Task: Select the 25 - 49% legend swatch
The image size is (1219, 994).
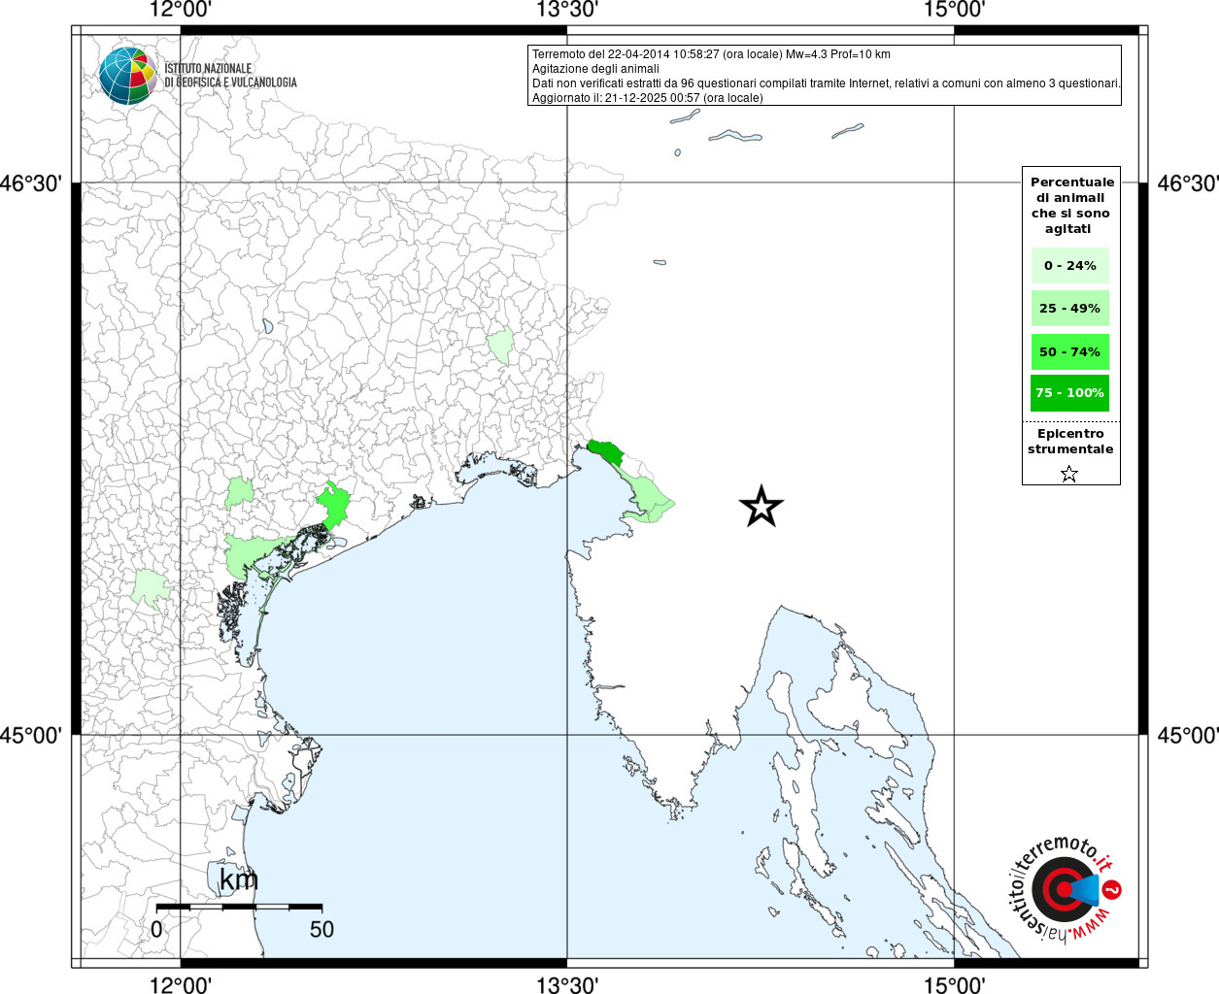Action: (x=1069, y=309)
